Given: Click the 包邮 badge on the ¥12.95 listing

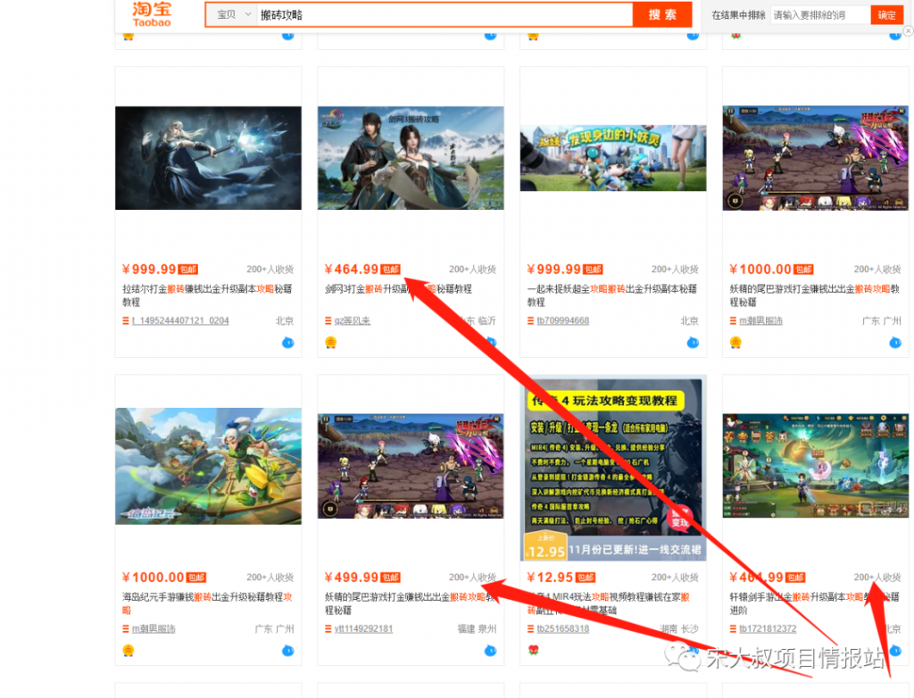Looking at the screenshot, I should coord(586,578).
